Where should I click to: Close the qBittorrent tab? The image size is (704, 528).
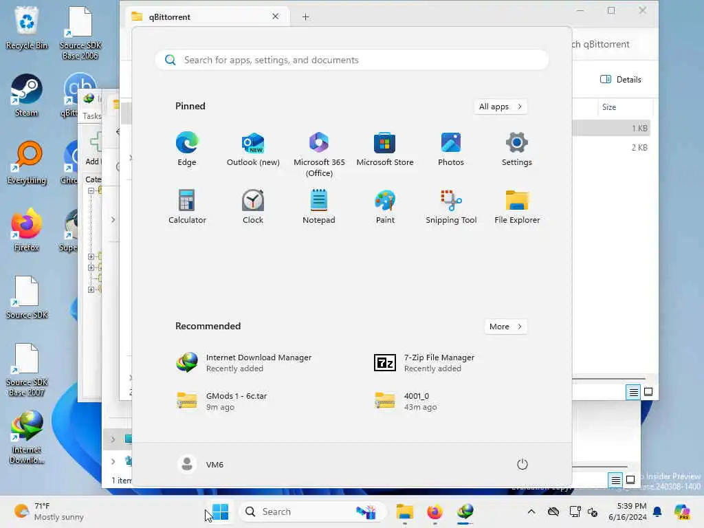pyautogui.click(x=275, y=16)
